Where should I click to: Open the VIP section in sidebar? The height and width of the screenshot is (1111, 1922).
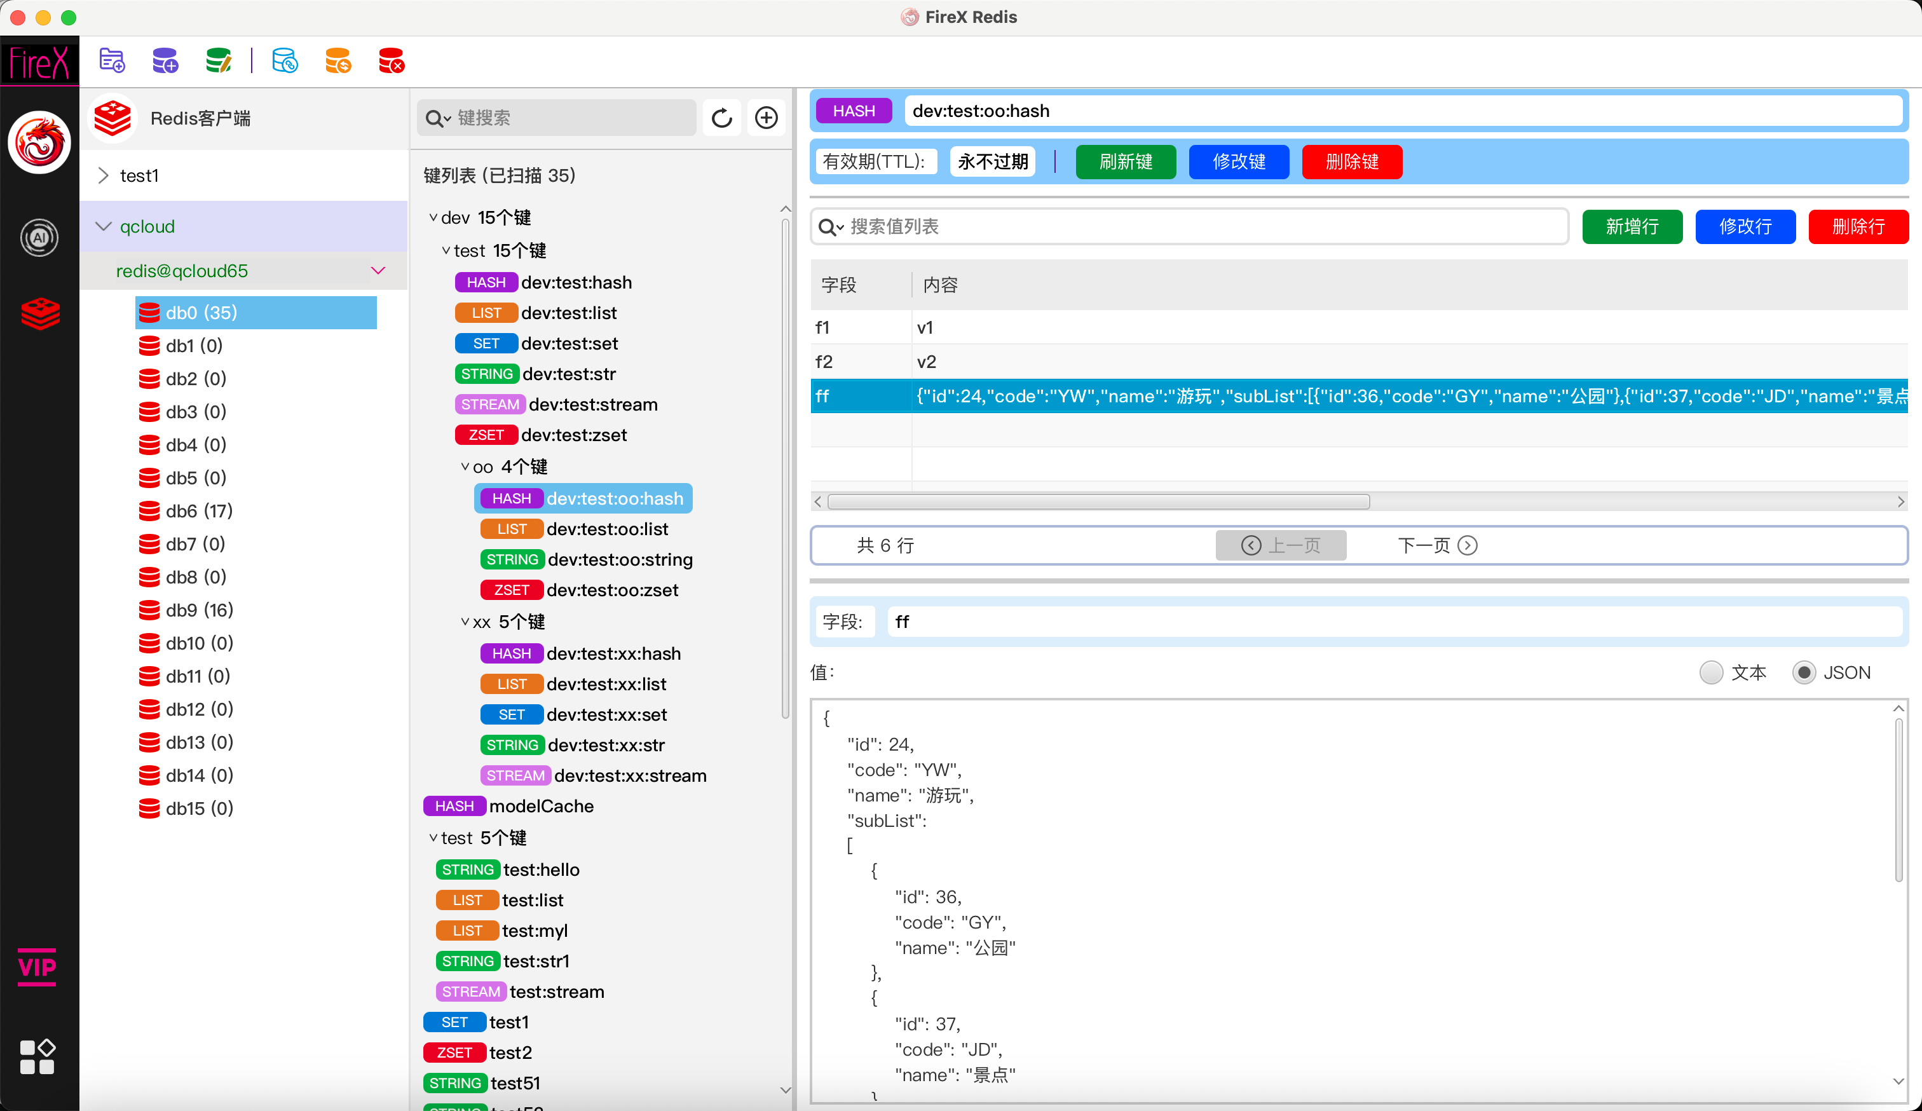(x=37, y=967)
